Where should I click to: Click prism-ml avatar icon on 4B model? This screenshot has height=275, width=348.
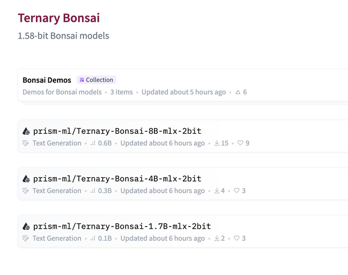coord(26,179)
